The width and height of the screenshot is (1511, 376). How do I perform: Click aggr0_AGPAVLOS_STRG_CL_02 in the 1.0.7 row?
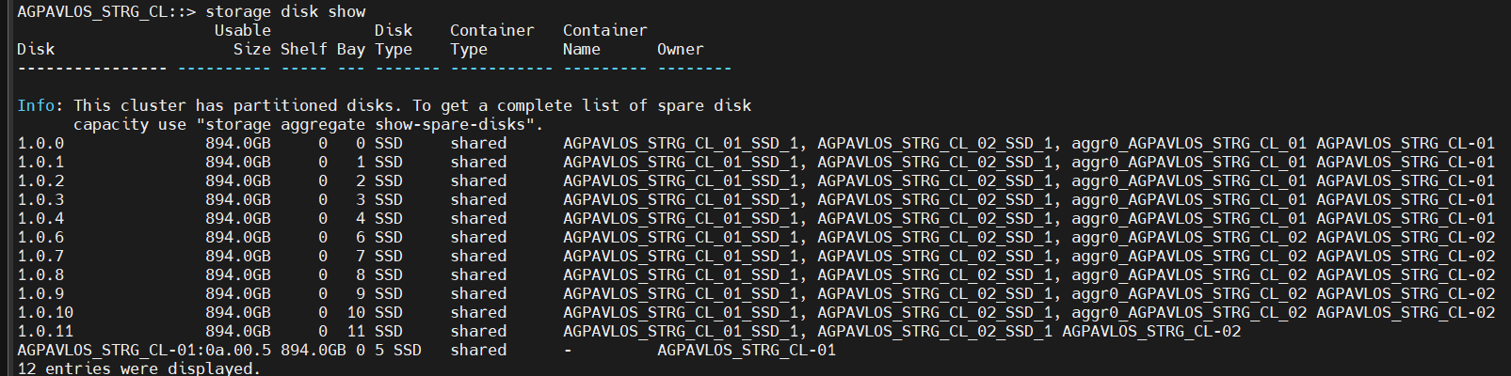pyautogui.click(x=1188, y=256)
